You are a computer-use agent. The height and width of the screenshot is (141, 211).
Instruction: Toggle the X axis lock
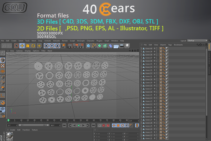46,46
